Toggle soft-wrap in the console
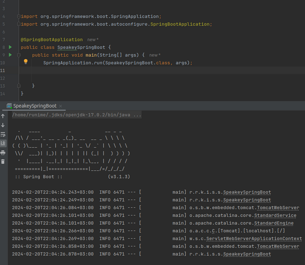Viewport: 305px width, 265px height. (3, 134)
